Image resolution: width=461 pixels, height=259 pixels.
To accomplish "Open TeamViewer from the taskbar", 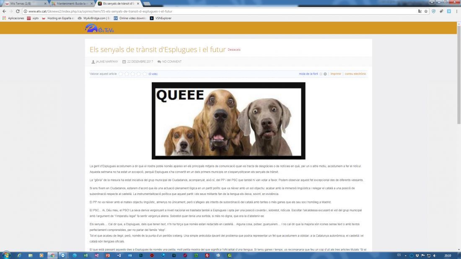I will tap(63, 256).
